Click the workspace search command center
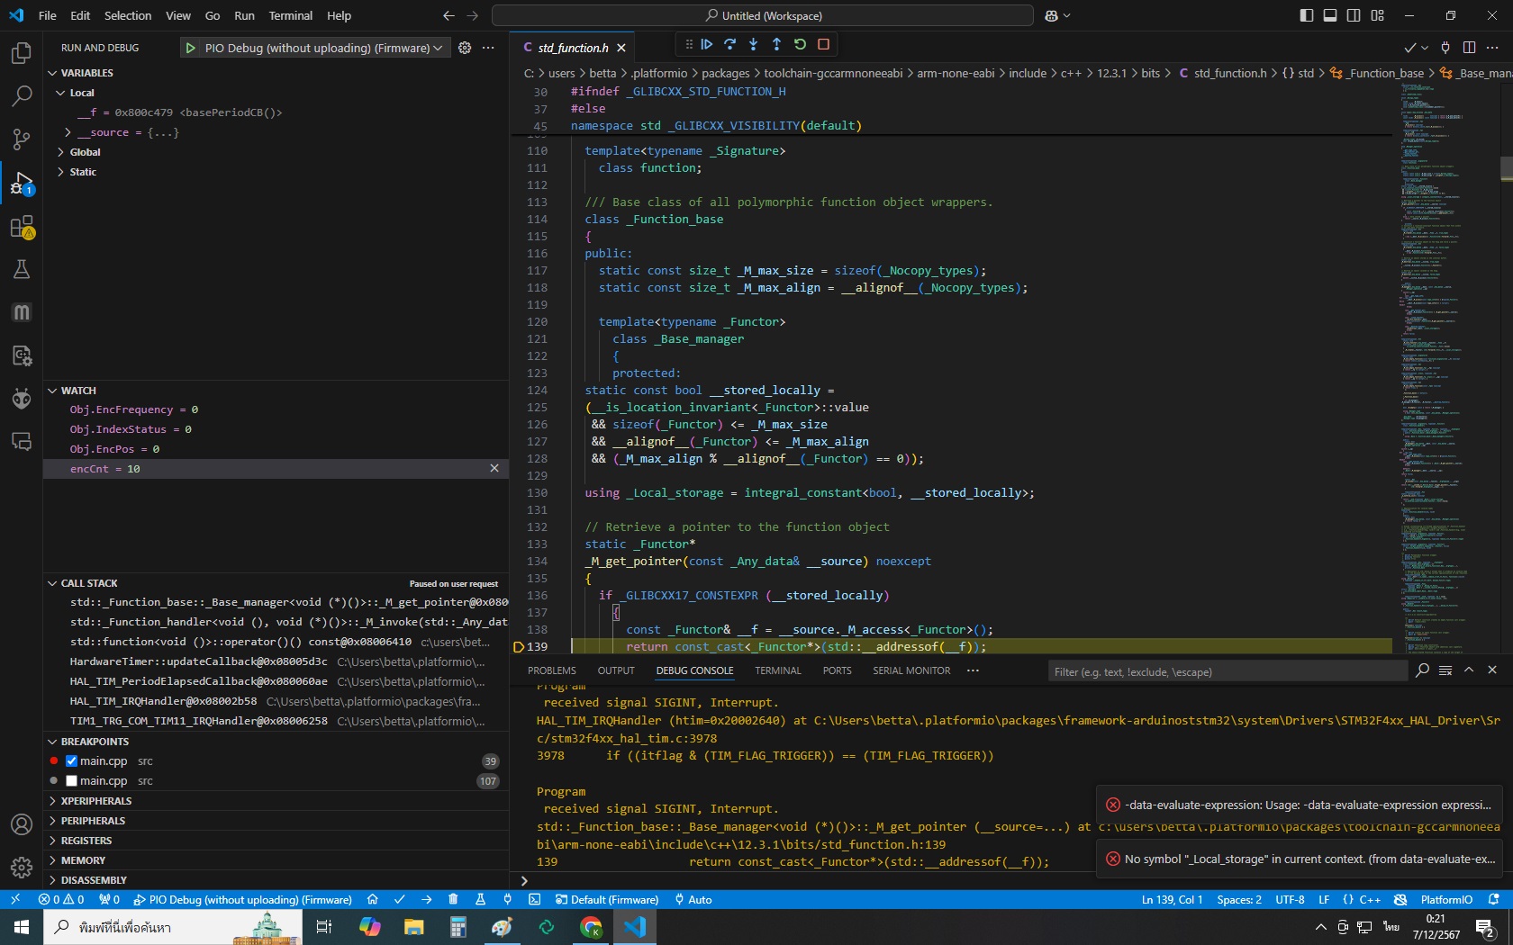The width and height of the screenshot is (1513, 945). pos(763,15)
